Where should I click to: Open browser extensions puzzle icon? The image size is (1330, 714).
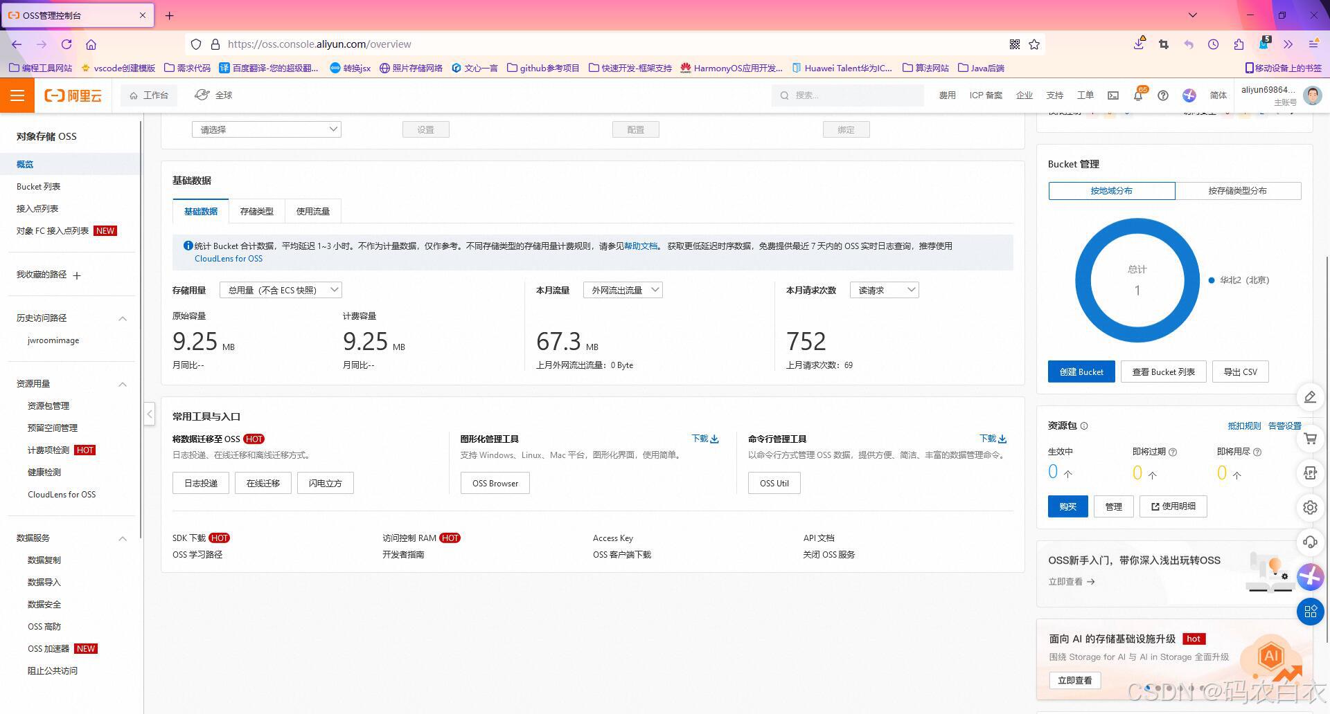click(1239, 44)
